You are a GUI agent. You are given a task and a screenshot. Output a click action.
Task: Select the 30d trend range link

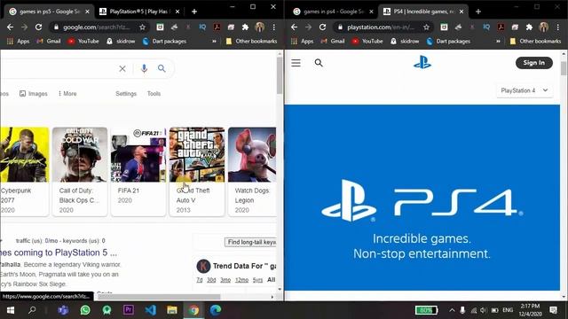click(x=211, y=280)
